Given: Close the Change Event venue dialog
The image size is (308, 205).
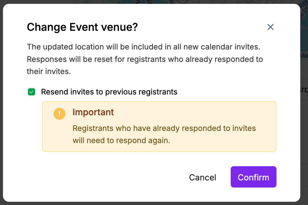Looking at the screenshot, I should click(x=270, y=27).
